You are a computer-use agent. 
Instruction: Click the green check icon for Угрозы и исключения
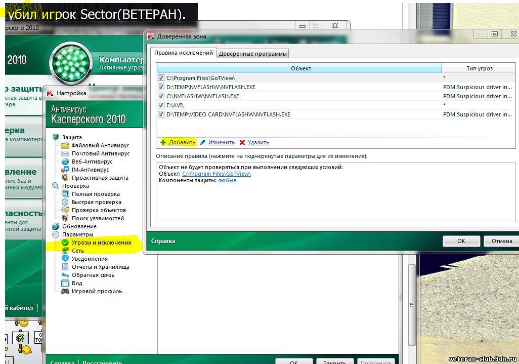click(x=65, y=242)
